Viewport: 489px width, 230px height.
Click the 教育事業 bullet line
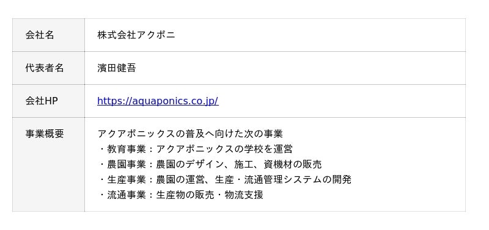coord(195,149)
